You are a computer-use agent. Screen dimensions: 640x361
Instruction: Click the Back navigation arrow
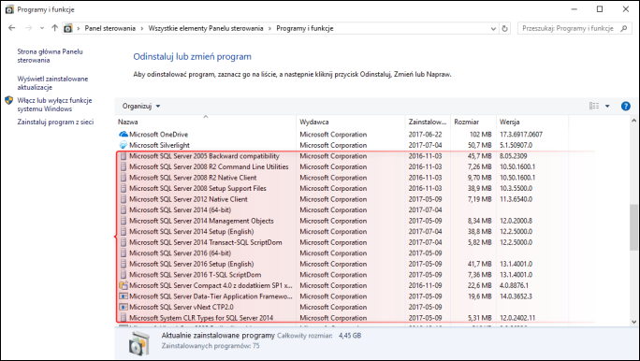click(x=12, y=28)
